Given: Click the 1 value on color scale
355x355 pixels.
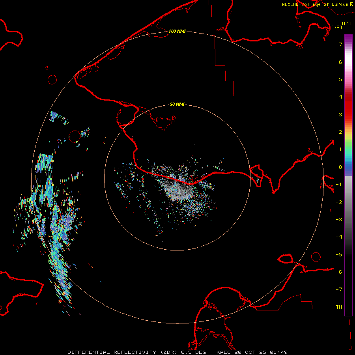Looking at the screenshot, I should pyautogui.click(x=340, y=149).
